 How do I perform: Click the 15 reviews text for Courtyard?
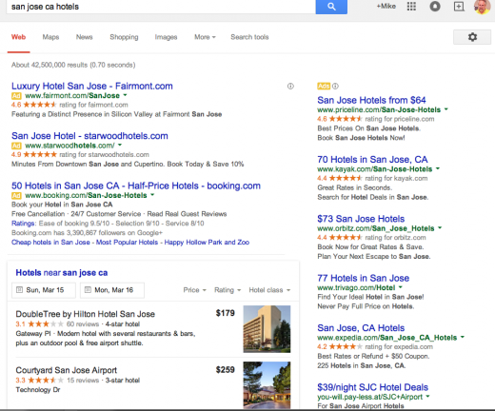[83, 381]
